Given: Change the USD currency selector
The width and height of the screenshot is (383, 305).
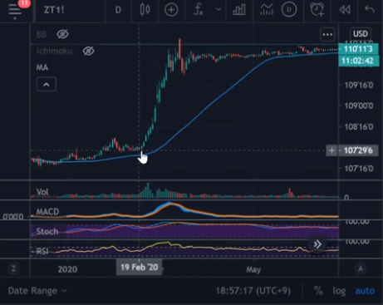Looking at the screenshot, I should (x=361, y=34).
